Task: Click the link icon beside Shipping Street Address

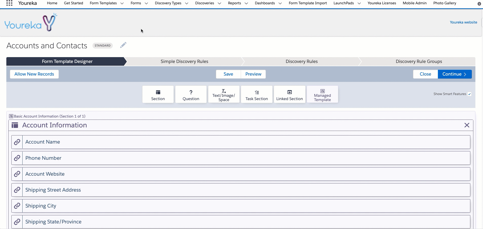Action: click(17, 190)
